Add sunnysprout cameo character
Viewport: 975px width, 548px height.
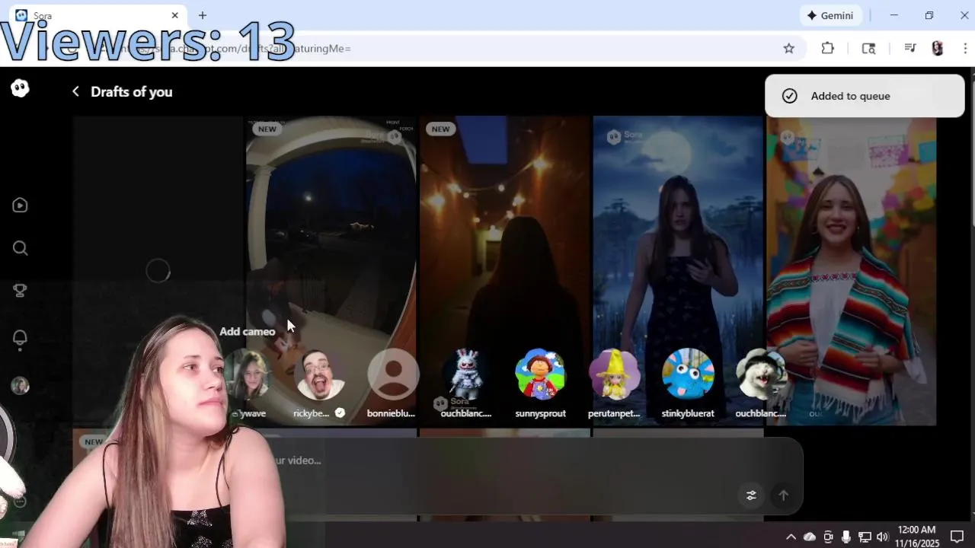tap(540, 374)
